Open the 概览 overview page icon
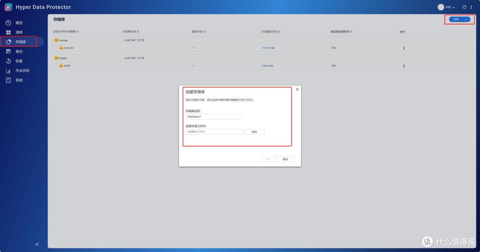The image size is (480, 252). point(8,23)
